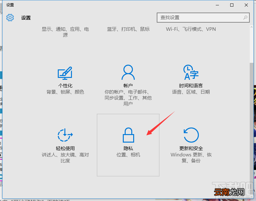Click the 帐户 person icon

(128, 72)
